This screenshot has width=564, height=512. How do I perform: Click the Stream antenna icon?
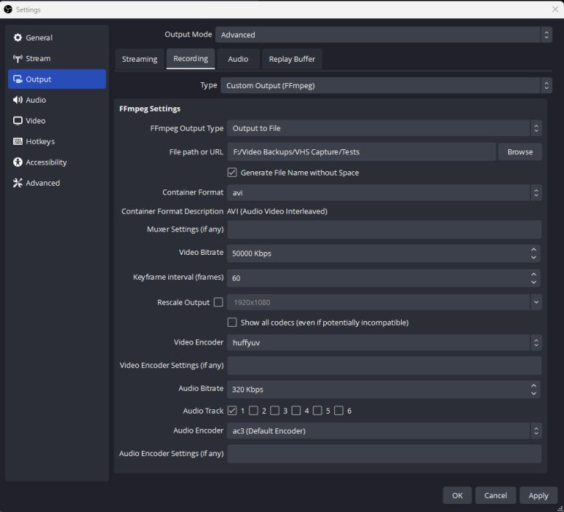(18, 58)
